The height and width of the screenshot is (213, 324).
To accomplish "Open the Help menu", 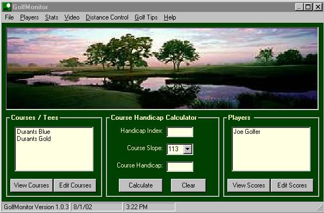I will pyautogui.click(x=170, y=17).
